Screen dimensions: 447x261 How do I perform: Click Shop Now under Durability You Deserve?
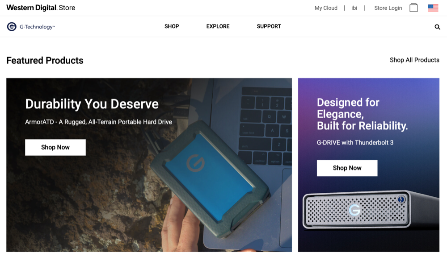tap(55, 147)
